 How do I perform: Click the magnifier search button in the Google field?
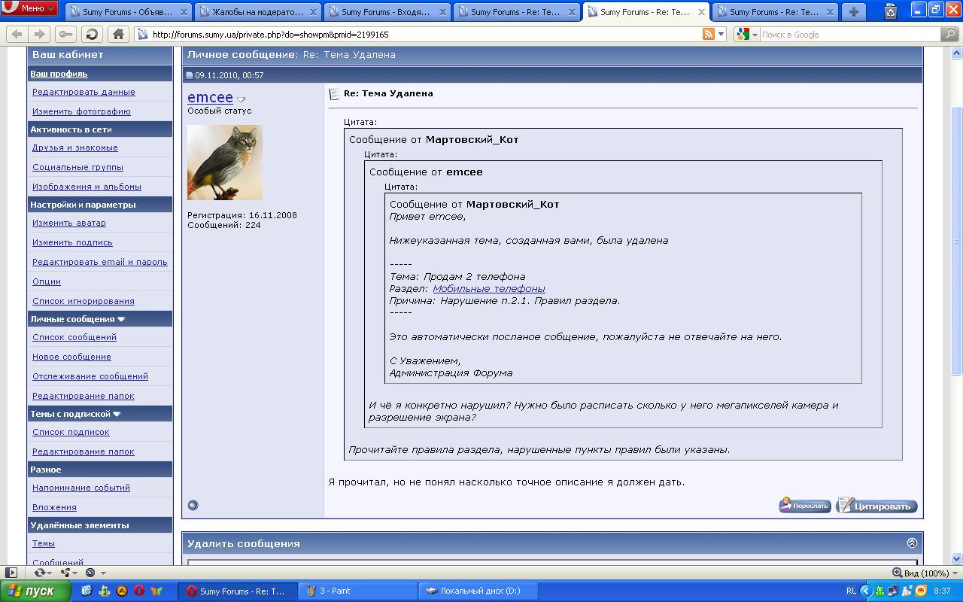[x=950, y=35]
